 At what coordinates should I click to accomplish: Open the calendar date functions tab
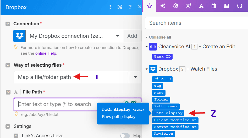[214, 6]
